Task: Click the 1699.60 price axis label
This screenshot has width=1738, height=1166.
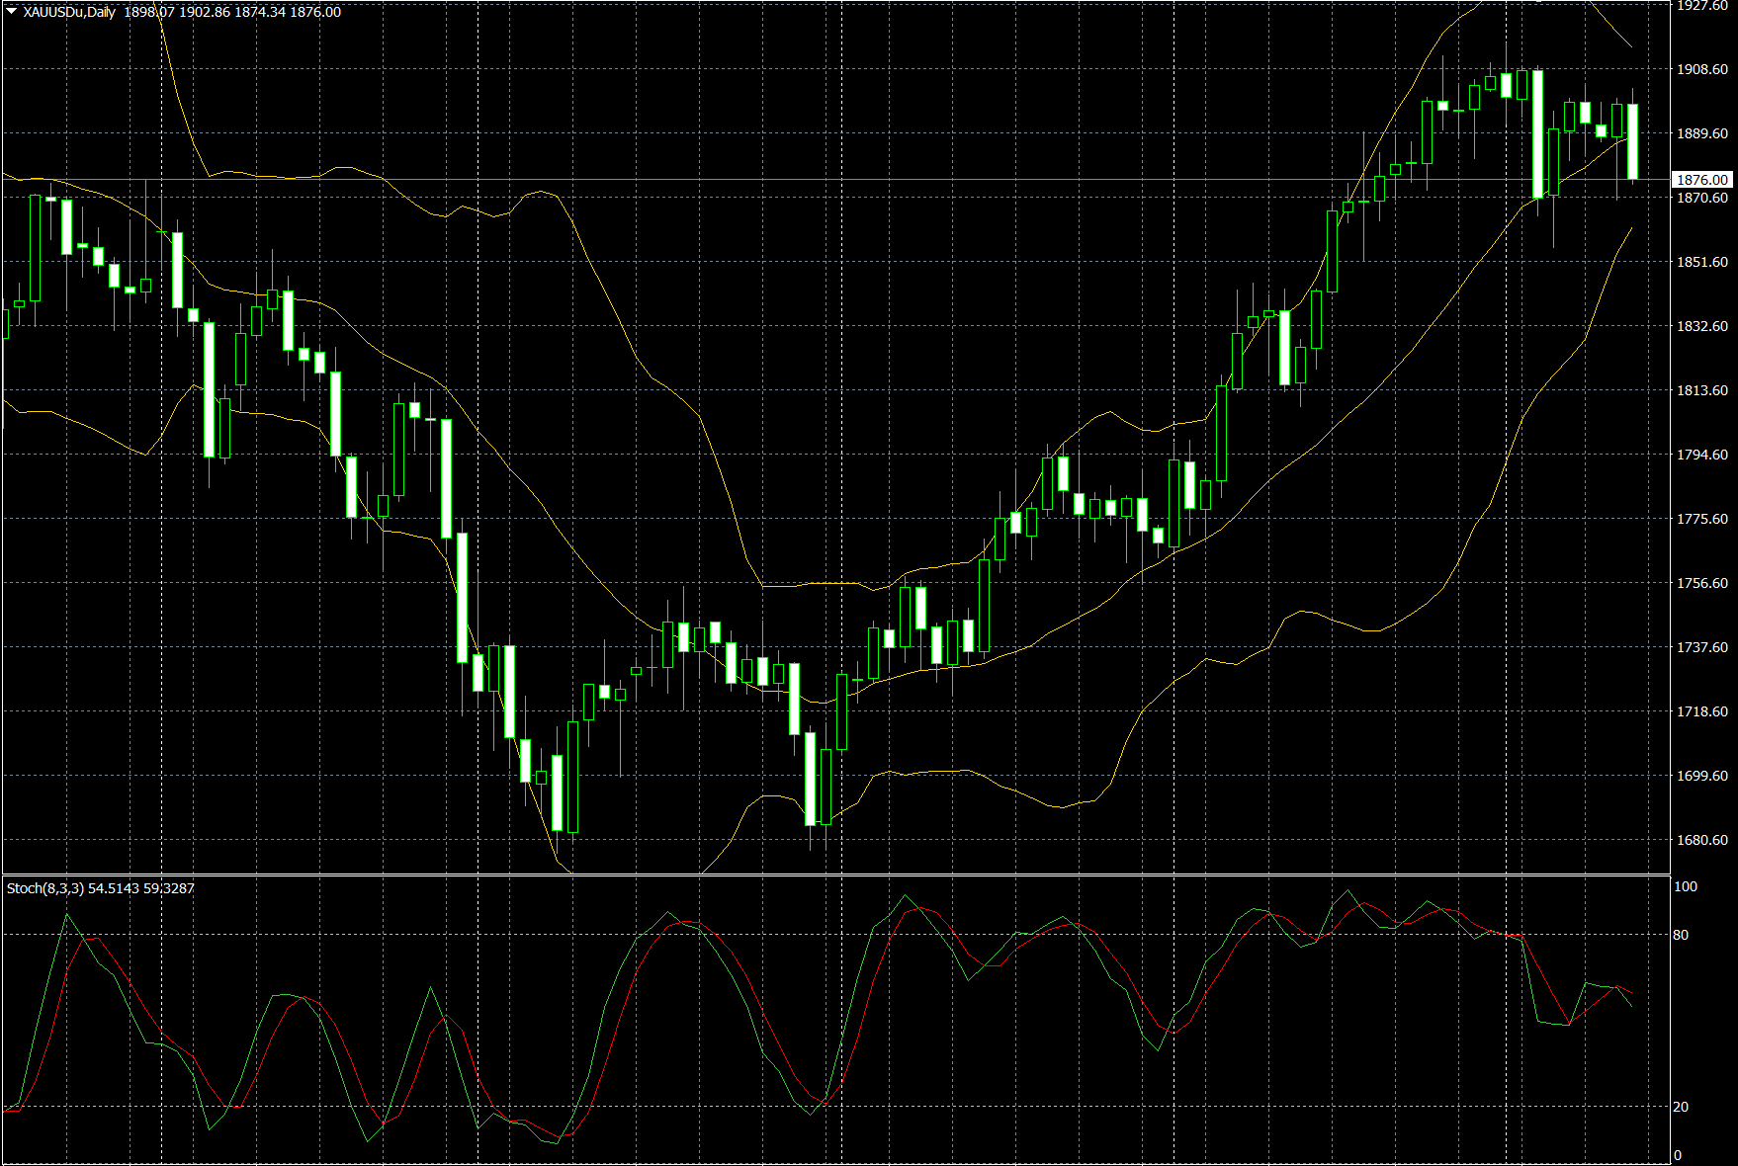Action: click(x=1702, y=776)
